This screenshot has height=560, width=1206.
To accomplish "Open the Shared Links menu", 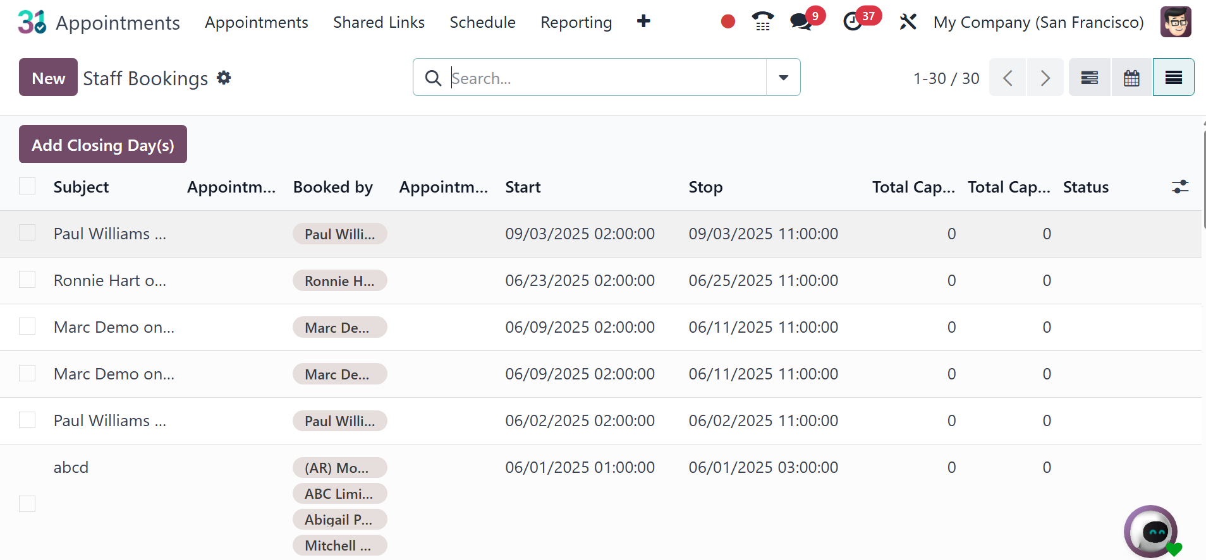I will tap(379, 23).
